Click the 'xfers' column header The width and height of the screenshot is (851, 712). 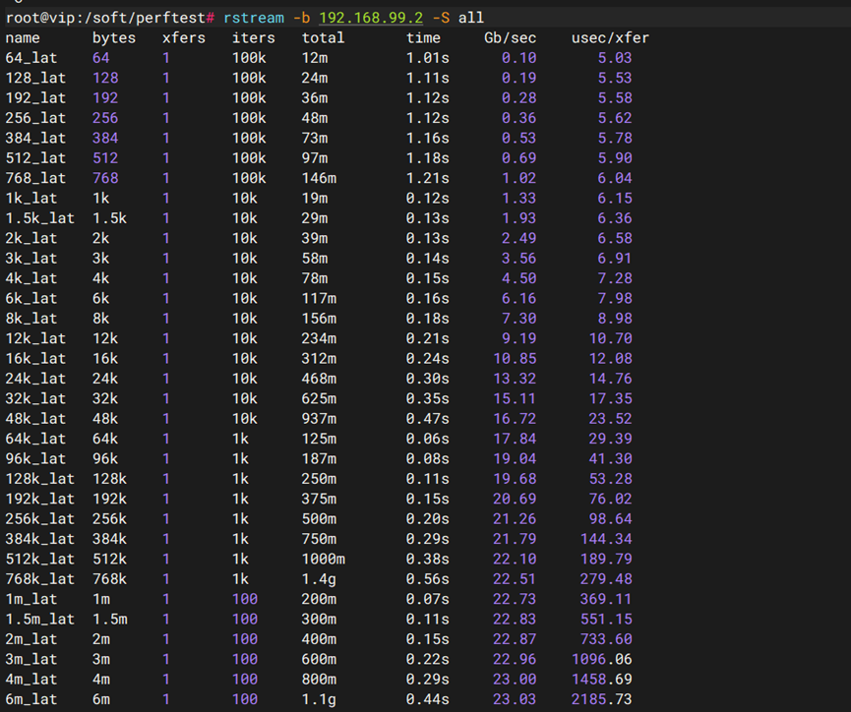click(183, 37)
